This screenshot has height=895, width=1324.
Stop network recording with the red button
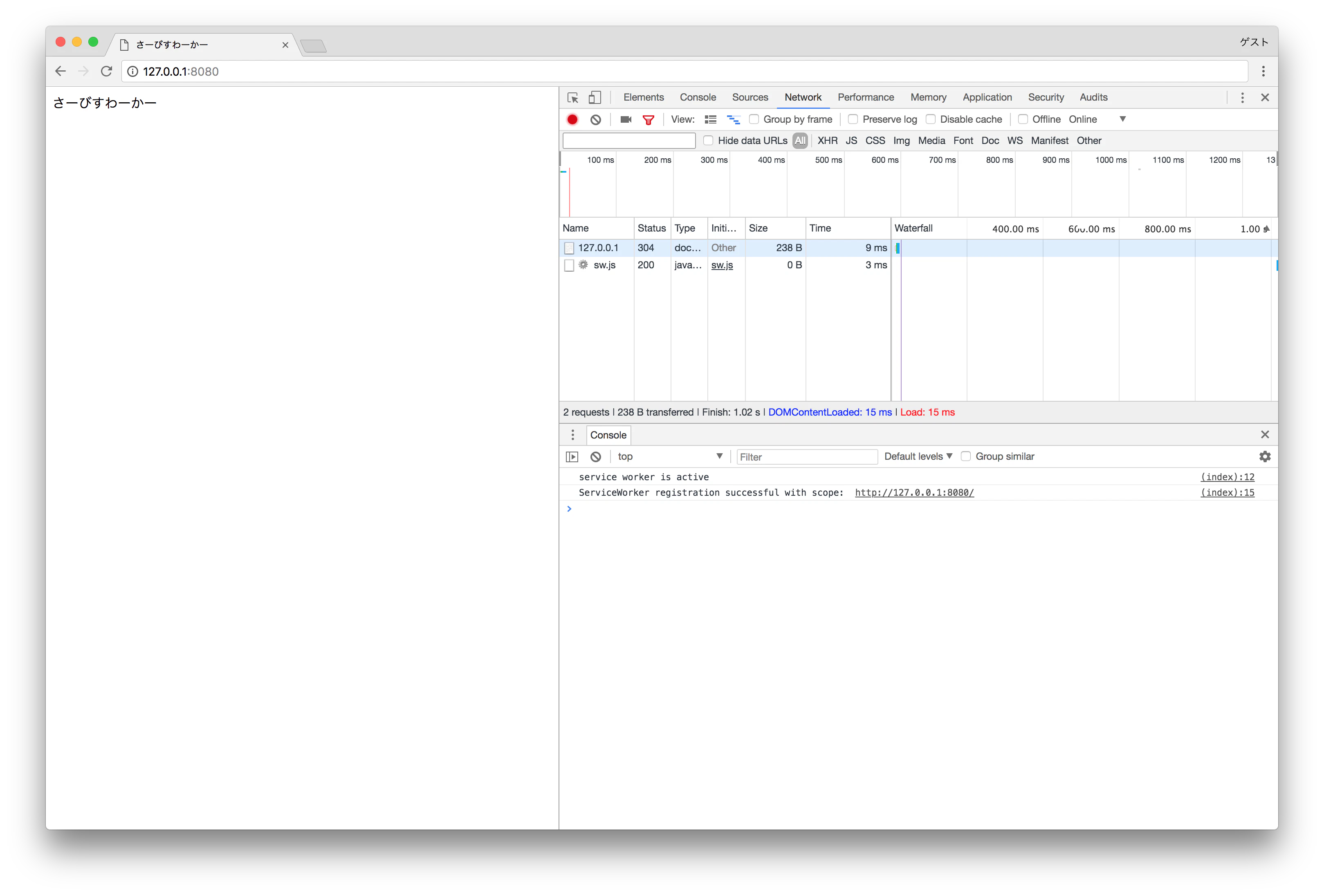click(572, 120)
